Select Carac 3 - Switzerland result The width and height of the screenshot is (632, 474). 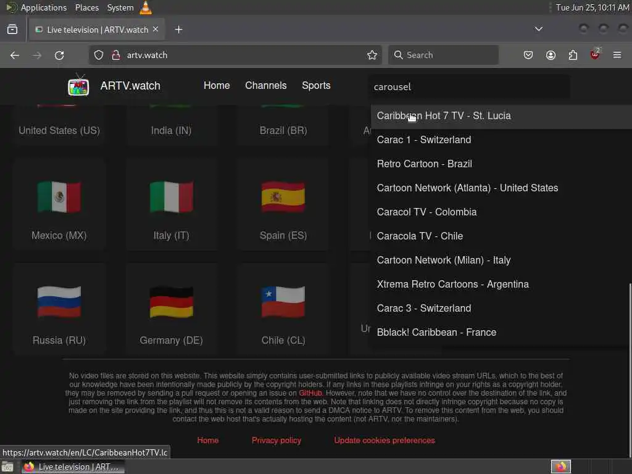[x=501, y=309]
